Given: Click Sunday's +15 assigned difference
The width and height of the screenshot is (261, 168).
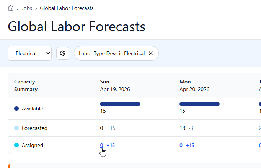Looking at the screenshot, I should [x=111, y=145].
